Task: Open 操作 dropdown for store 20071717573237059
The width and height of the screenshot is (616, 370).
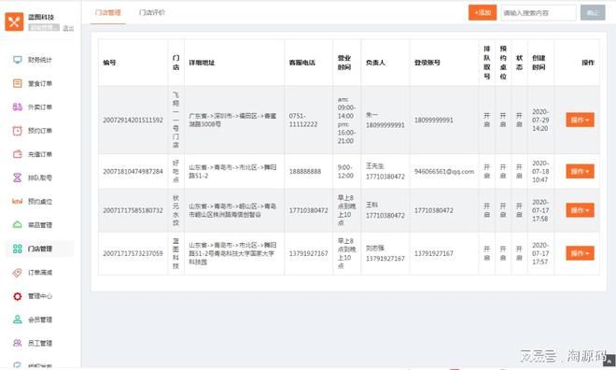Action: [580, 253]
